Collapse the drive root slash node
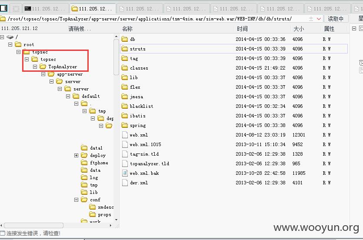Screen dimensions: 363x240 pyautogui.click(x=2, y=37)
